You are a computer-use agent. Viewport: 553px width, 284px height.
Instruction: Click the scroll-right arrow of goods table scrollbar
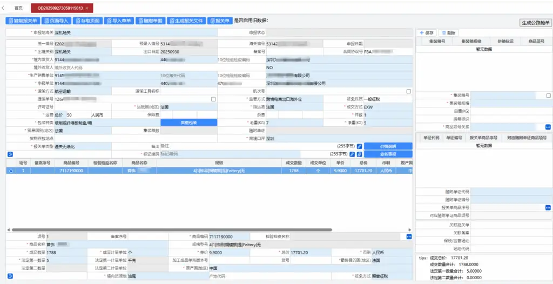click(409, 229)
